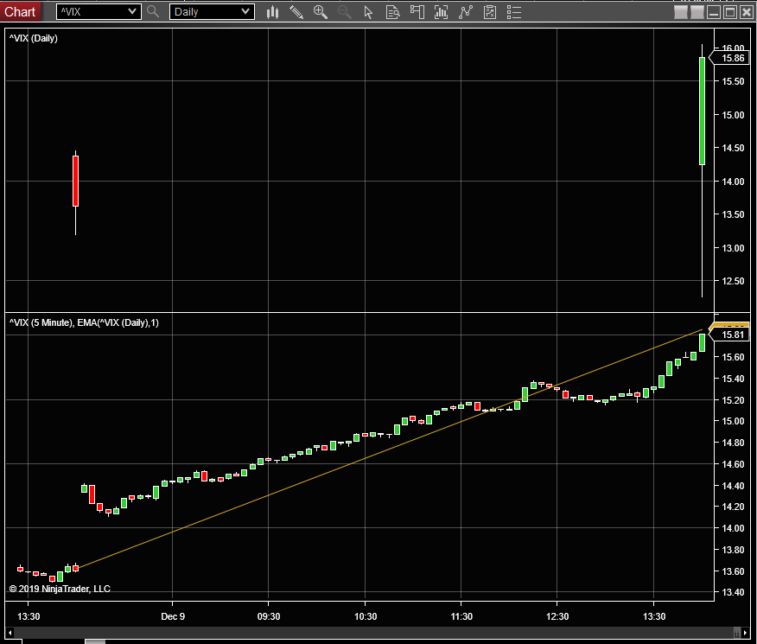Click the '12.50' daily price axis label

733,281
